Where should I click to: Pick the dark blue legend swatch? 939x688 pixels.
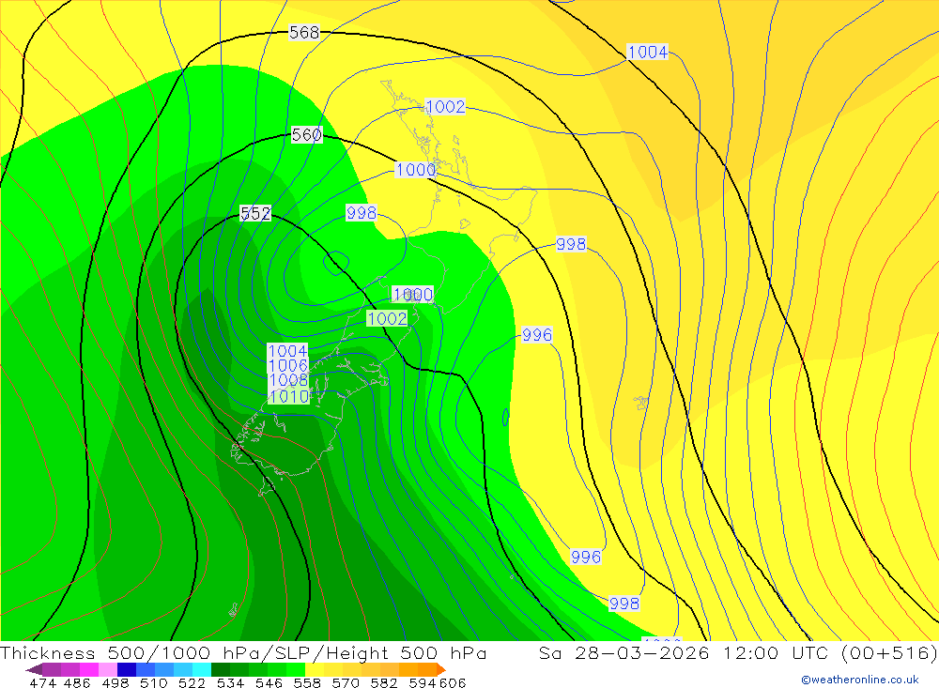pos(127,669)
